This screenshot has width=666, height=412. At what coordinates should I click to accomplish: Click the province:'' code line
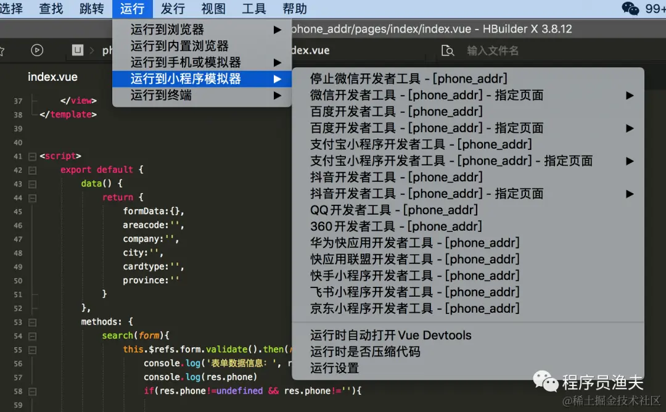151,281
